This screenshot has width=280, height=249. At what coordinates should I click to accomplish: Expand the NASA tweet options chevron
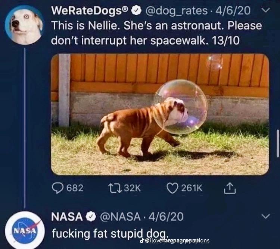(265, 216)
